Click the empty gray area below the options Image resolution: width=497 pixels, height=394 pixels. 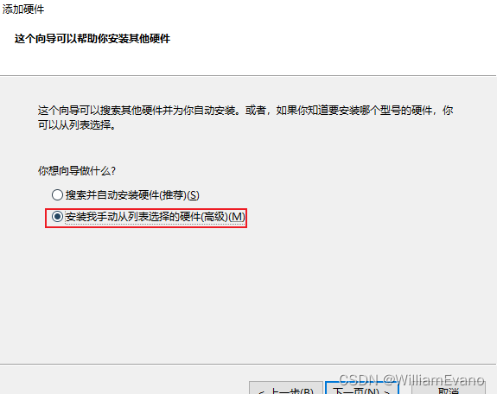247,295
